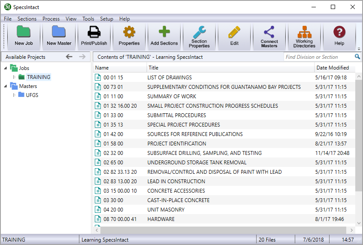This screenshot has width=363, height=245.
Task: Select SMALL PROJECT CONSTRUCTION PROGRESS SCHEDULES row
Action: (224, 106)
